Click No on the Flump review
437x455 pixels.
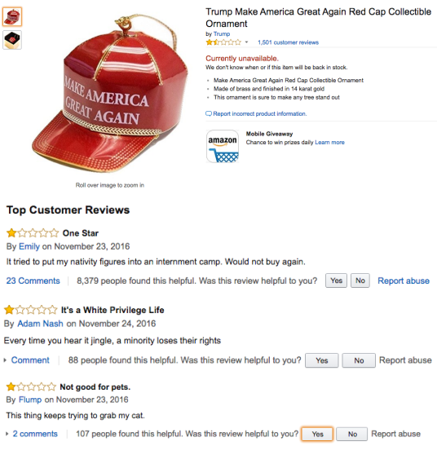352,434
